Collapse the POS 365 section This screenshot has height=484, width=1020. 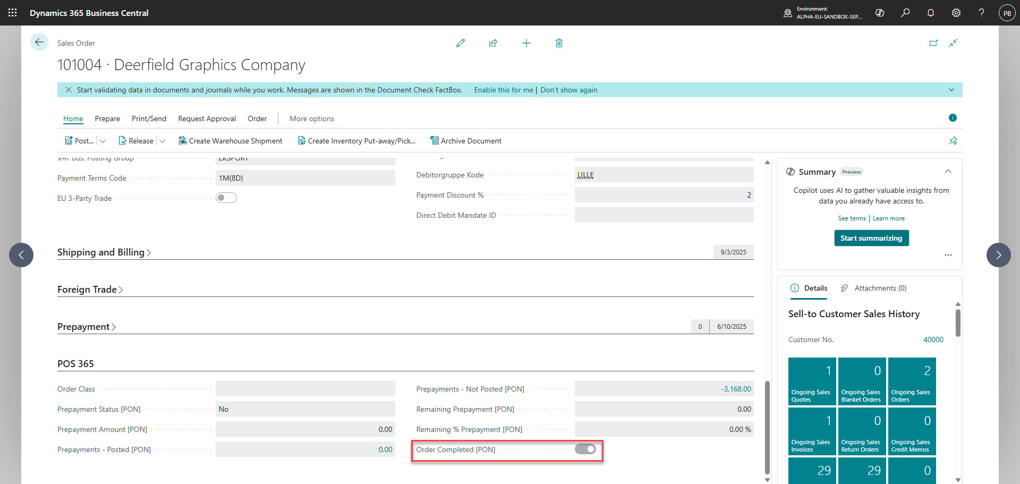pyautogui.click(x=75, y=364)
